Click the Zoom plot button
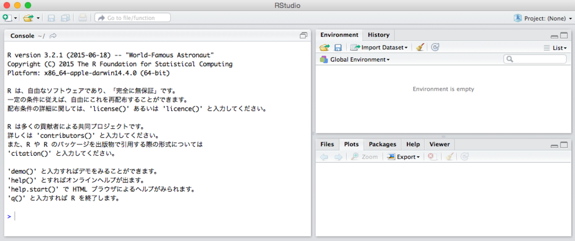 tap(364, 157)
